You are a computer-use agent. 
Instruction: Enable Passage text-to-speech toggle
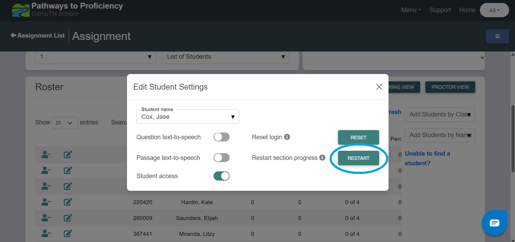(x=221, y=158)
